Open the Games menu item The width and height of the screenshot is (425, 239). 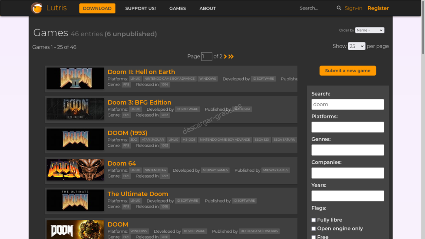(x=177, y=8)
